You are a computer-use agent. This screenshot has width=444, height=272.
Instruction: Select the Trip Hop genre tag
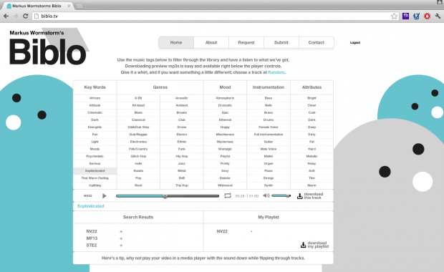coord(182,185)
